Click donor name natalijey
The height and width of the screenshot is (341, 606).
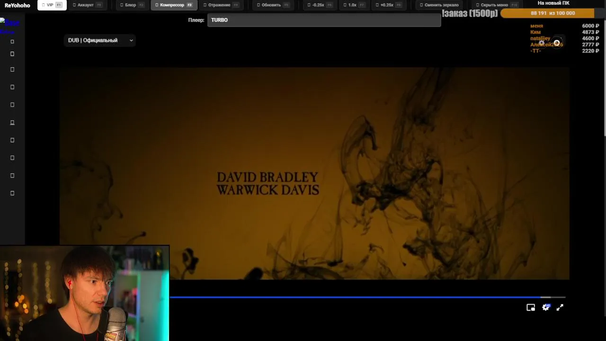[540, 38]
